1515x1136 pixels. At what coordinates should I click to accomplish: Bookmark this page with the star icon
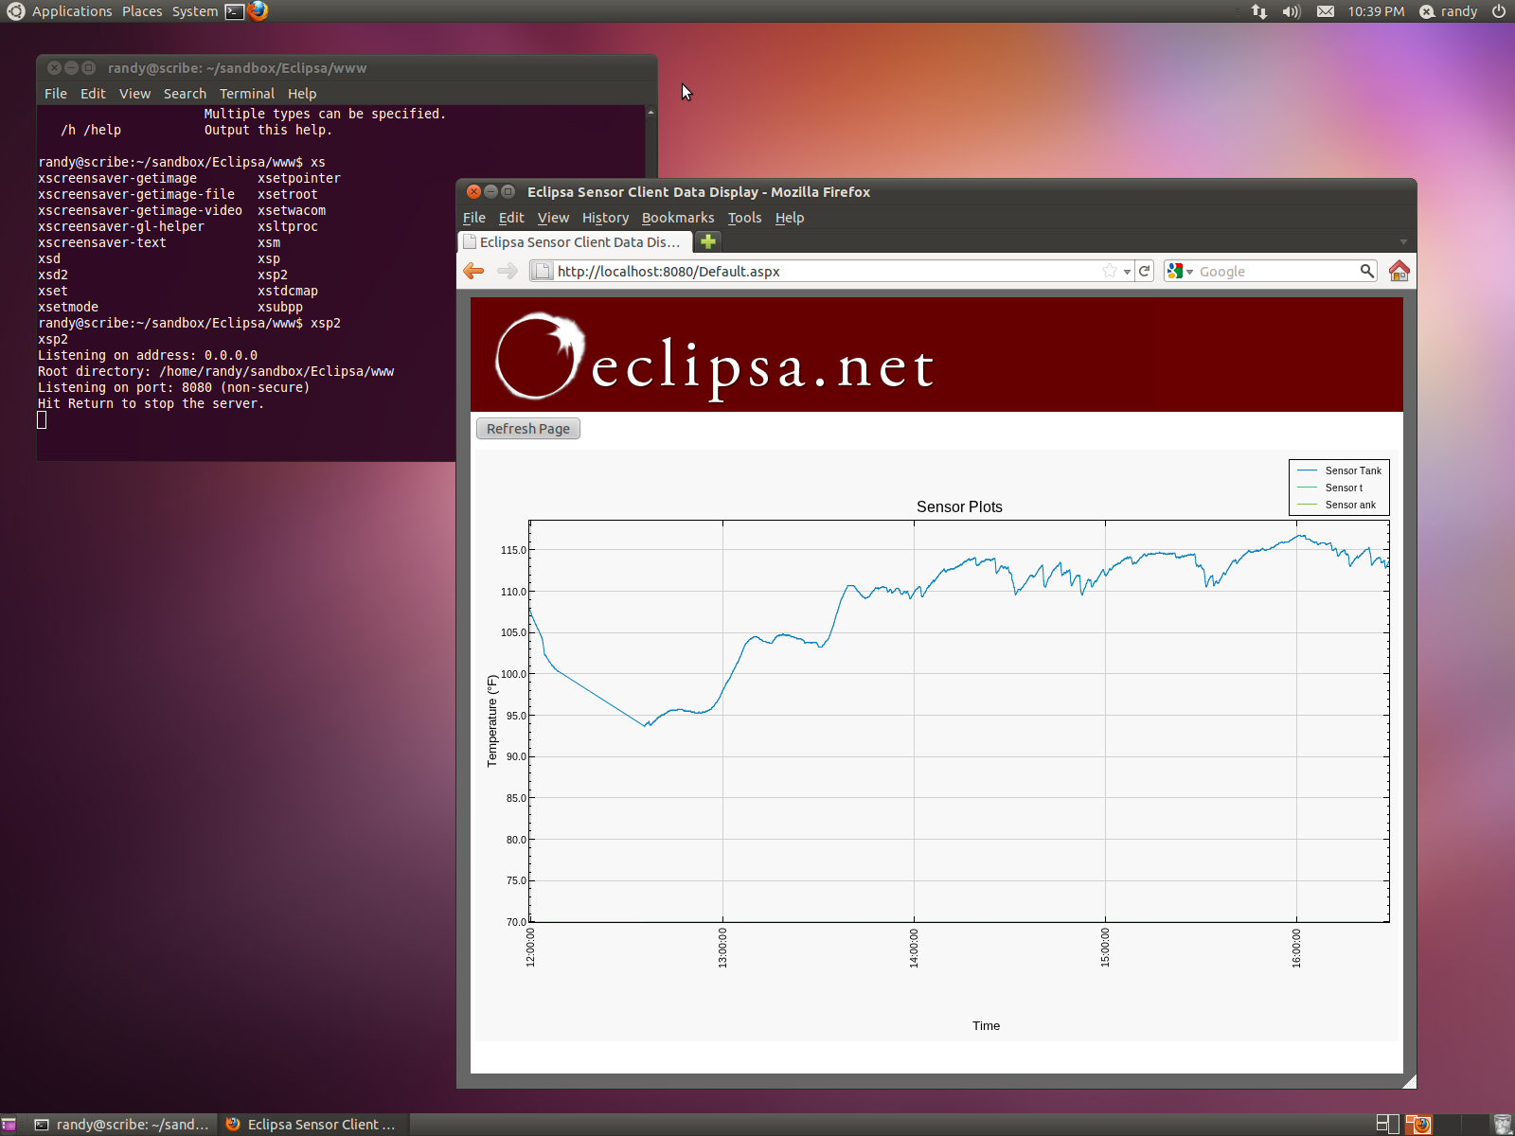[x=1109, y=272]
